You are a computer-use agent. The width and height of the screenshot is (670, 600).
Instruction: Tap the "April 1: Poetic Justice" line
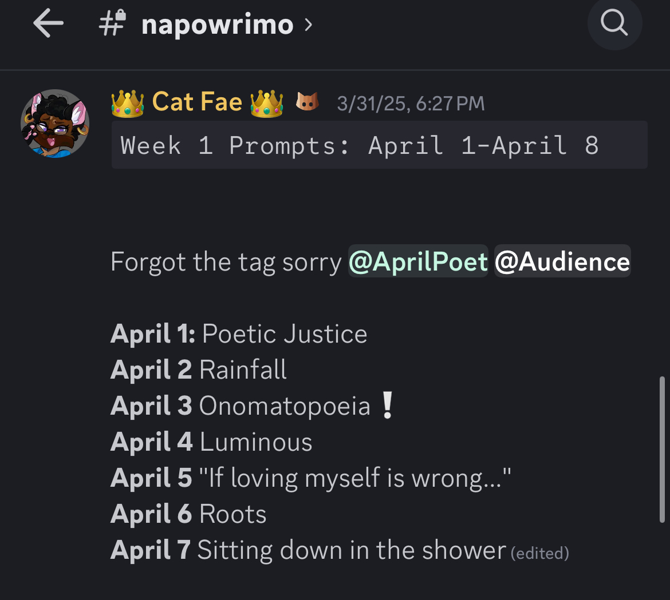click(x=239, y=334)
